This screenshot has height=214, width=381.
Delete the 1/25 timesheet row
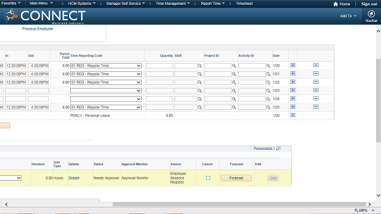316,107
